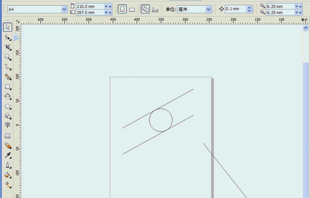Click the vertical scrollbar up arrow
Viewport: 310px width, 198px height.
click(x=306, y=28)
